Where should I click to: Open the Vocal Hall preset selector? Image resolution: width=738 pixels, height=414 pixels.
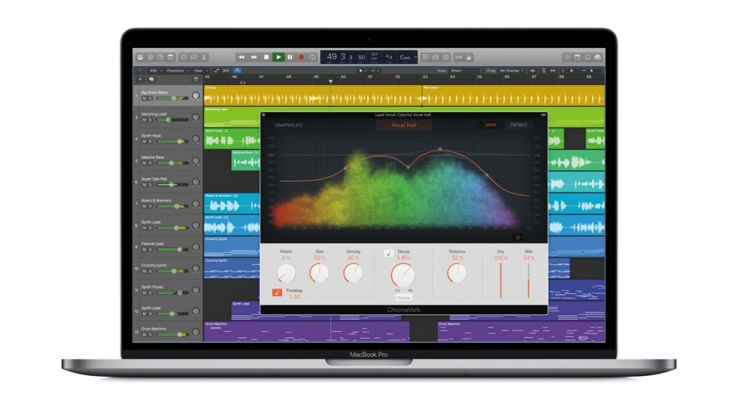click(x=404, y=125)
